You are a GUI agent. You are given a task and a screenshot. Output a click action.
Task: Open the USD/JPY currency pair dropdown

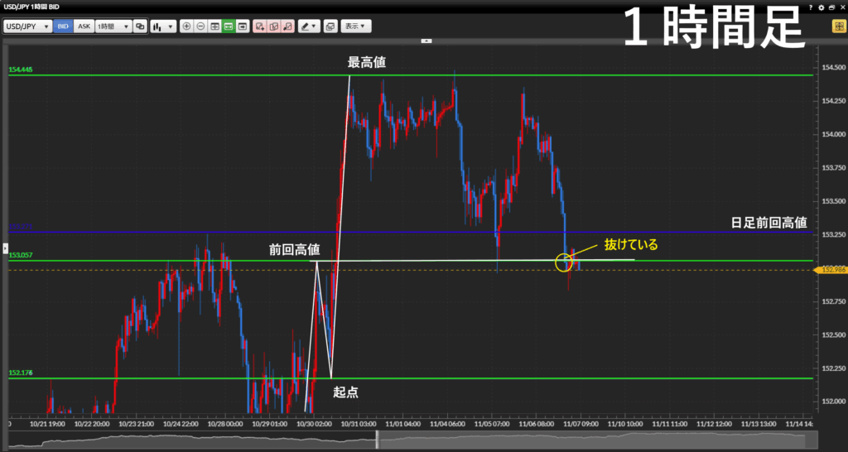point(27,26)
